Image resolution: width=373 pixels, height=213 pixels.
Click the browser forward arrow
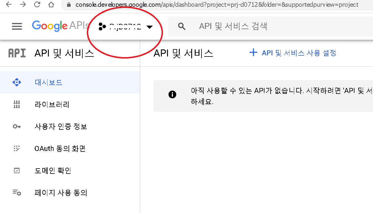tap(23, 4)
